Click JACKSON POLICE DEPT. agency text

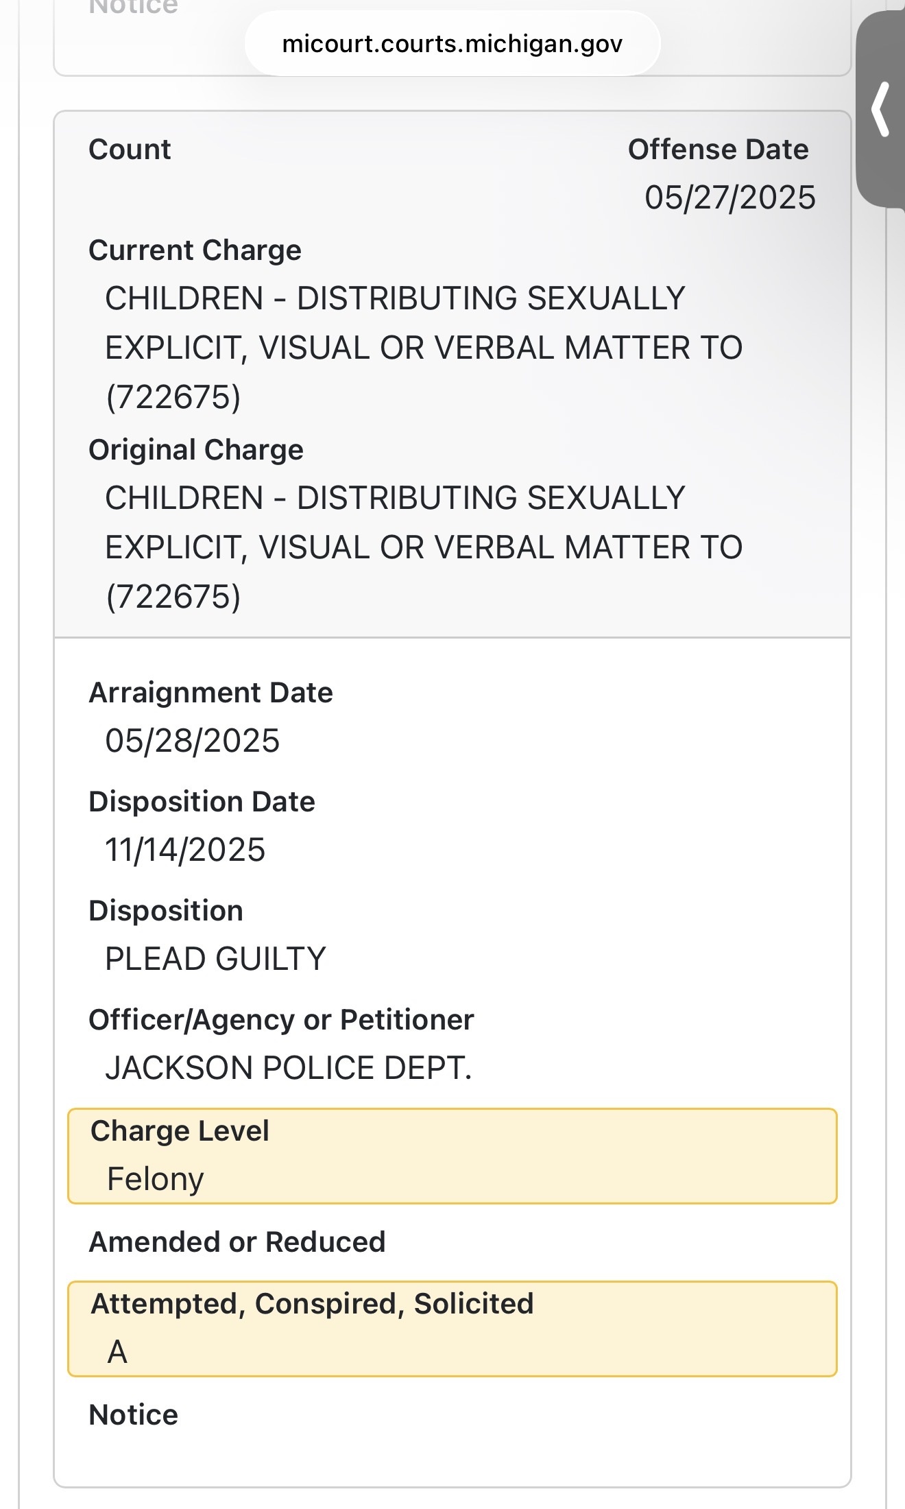pyautogui.click(x=288, y=1068)
